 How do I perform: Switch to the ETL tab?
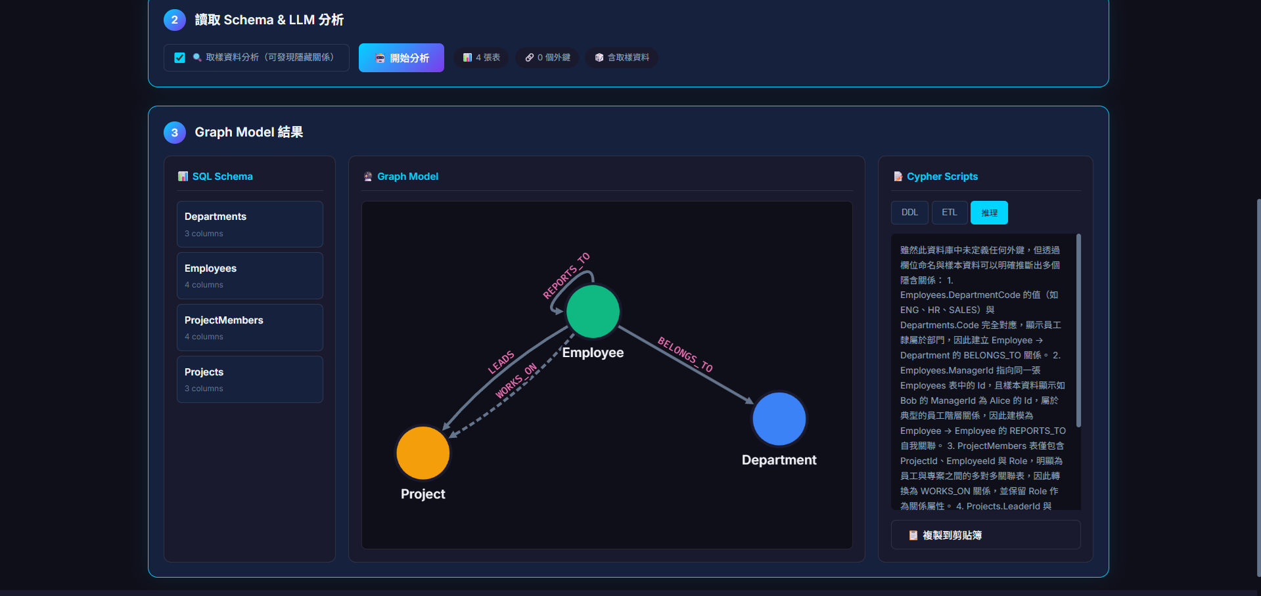coord(949,213)
